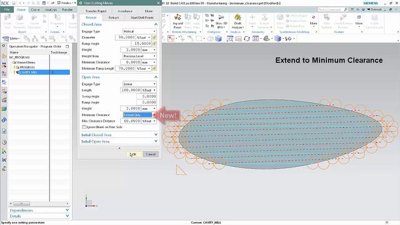The image size is (400, 225).
Task: Click the History clock icon in resource bar
Action: [x=4, y=142]
